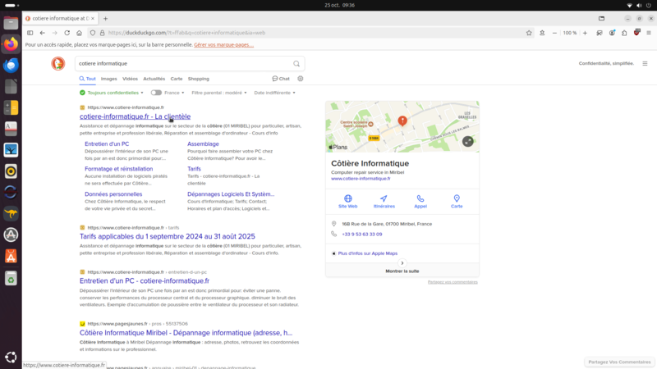Open the extensions puzzle icon
This screenshot has width=657, height=369.
pyautogui.click(x=624, y=33)
